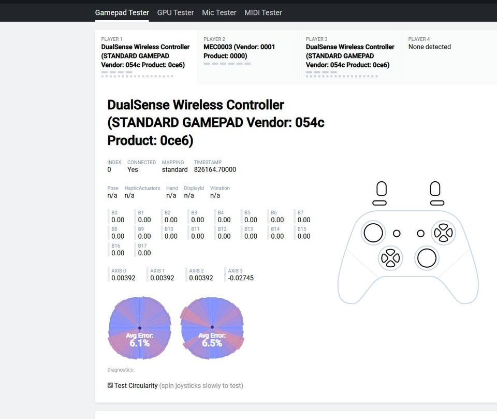Click the TIMESTAMP value 826164.70000
Viewport: 497px width, 419px height.
point(215,170)
